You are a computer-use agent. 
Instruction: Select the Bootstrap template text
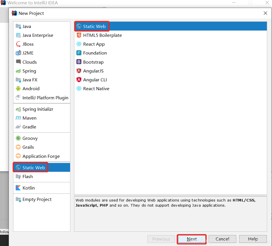pyautogui.click(x=93, y=62)
